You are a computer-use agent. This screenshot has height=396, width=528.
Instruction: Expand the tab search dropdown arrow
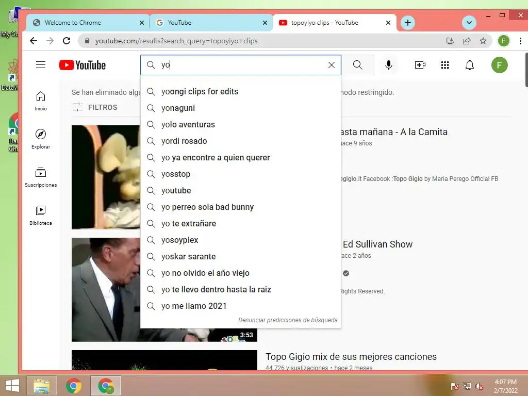(x=469, y=23)
